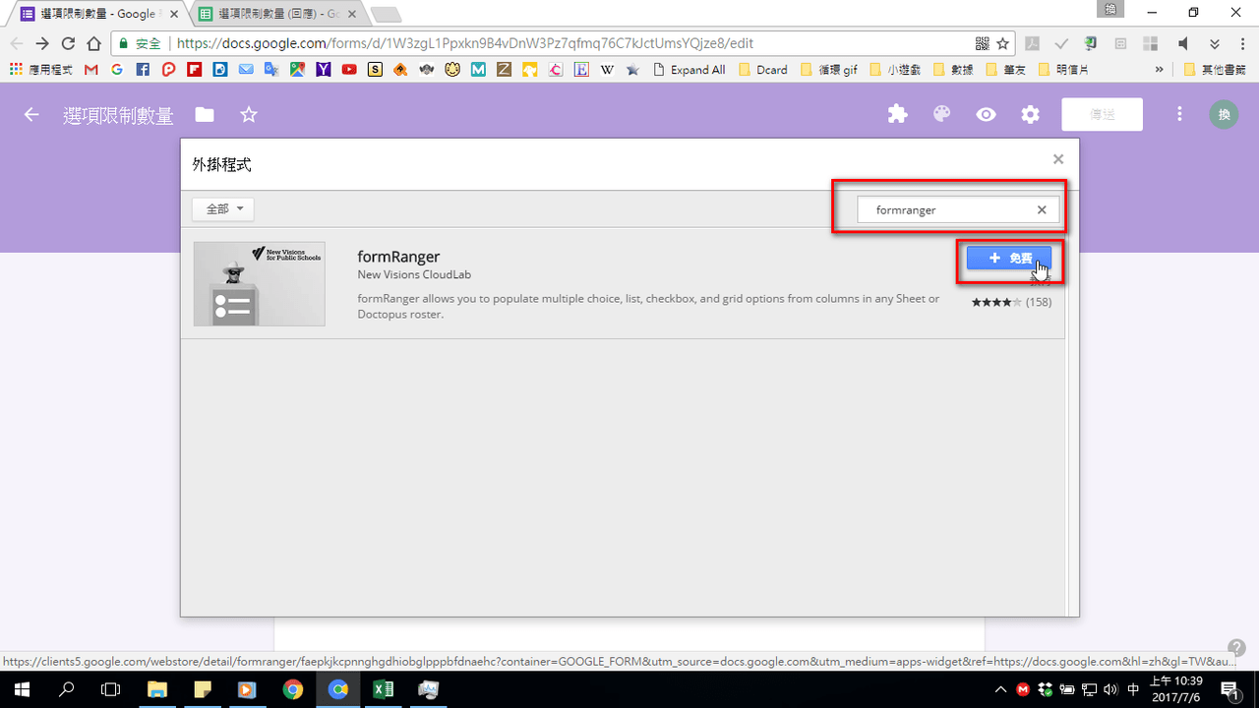Open the 循環 gif bookmark folder
Image resolution: width=1259 pixels, height=708 pixels.
coord(829,70)
